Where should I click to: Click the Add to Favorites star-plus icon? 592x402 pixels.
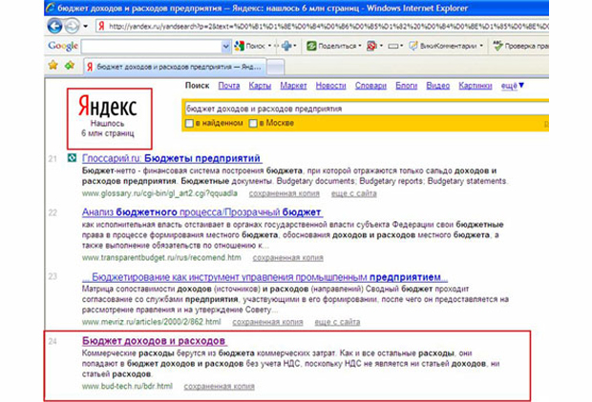[x=70, y=65]
